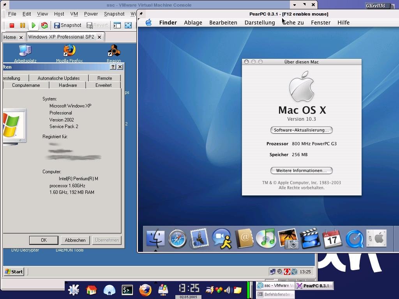Take a VMware Snapshot
Image resolution: width=399 pixels, height=299 pixels.
point(68,25)
